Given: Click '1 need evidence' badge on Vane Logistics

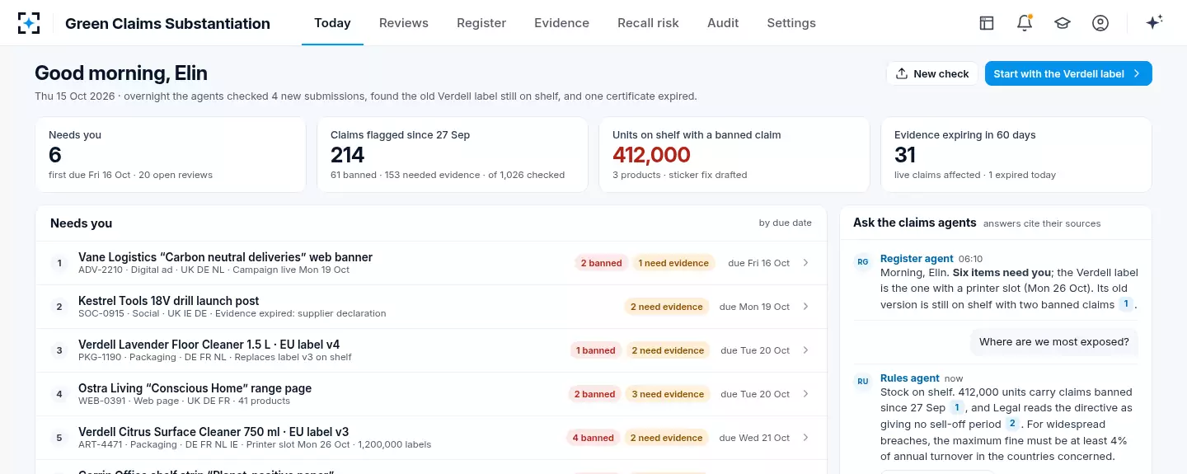Looking at the screenshot, I should [x=673, y=263].
